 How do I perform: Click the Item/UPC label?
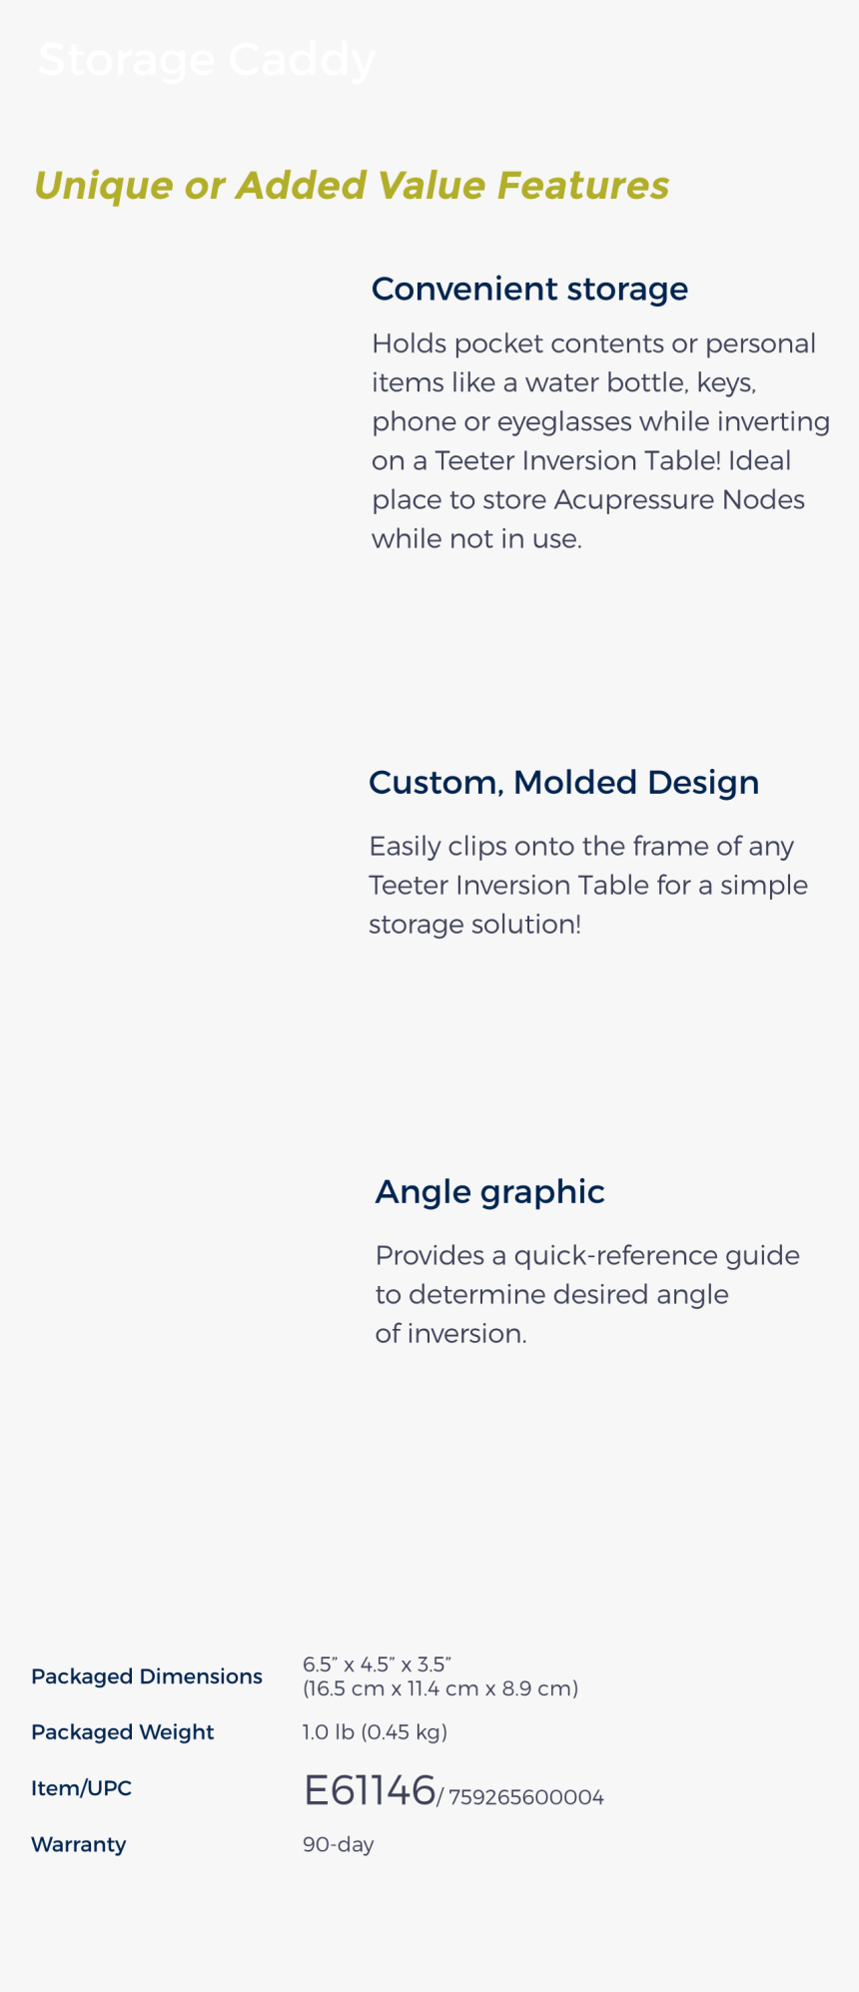click(x=81, y=1788)
